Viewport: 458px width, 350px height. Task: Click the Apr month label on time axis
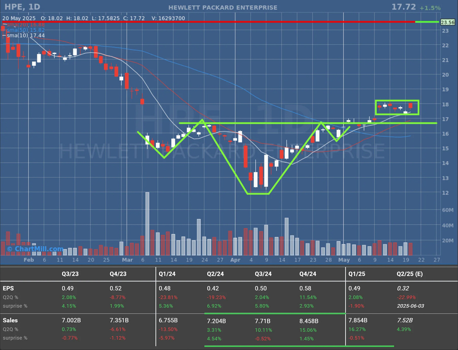pyautogui.click(x=235, y=260)
